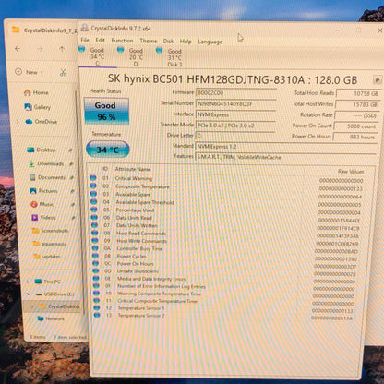Click the 34 °C temperature button
This screenshot has width=384, height=384.
pos(108,150)
